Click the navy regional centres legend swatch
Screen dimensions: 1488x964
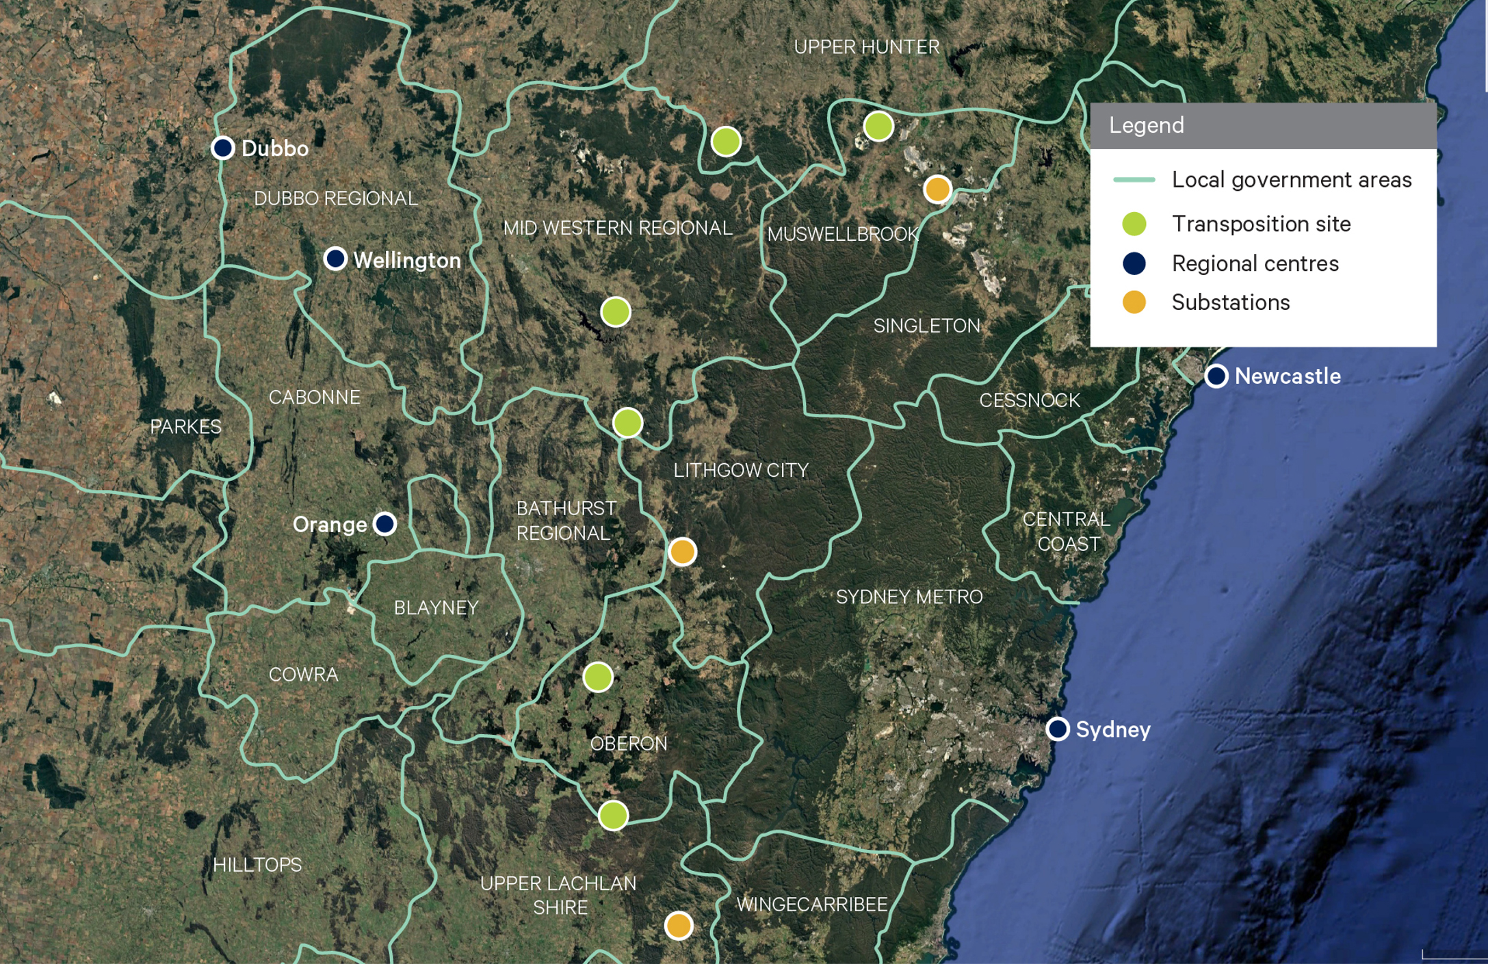pos(1134,263)
